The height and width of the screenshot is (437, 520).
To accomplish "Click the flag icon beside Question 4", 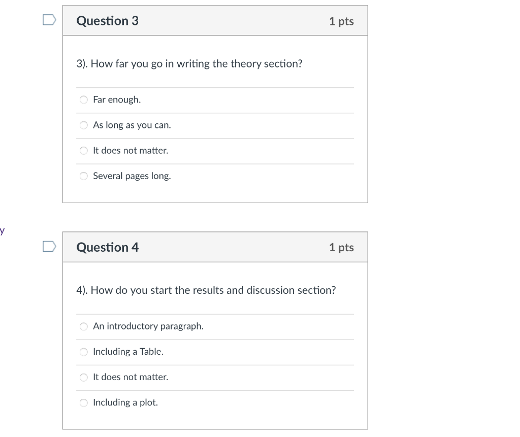I will (x=48, y=246).
